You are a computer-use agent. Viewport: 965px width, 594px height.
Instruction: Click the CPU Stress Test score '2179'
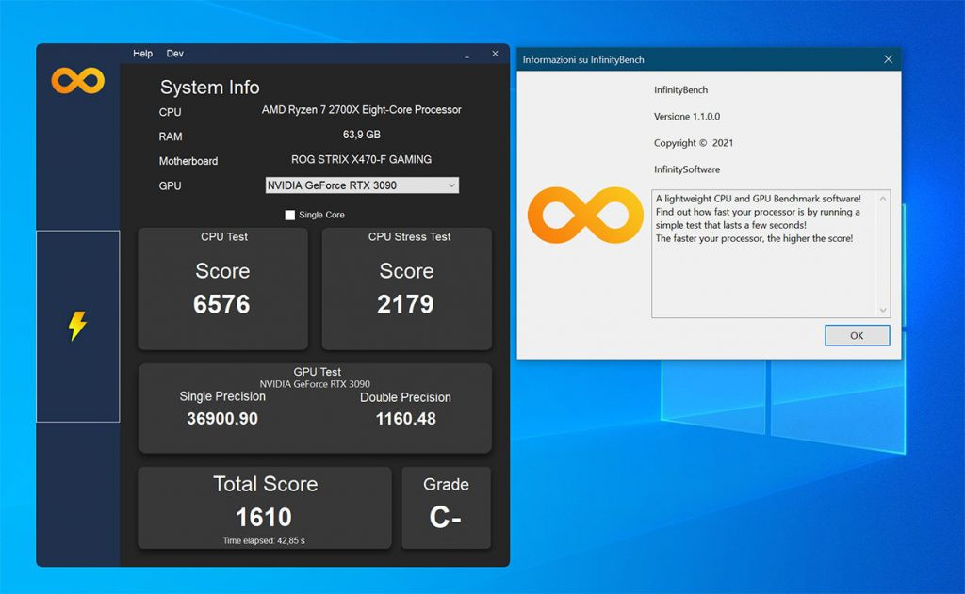tap(405, 304)
